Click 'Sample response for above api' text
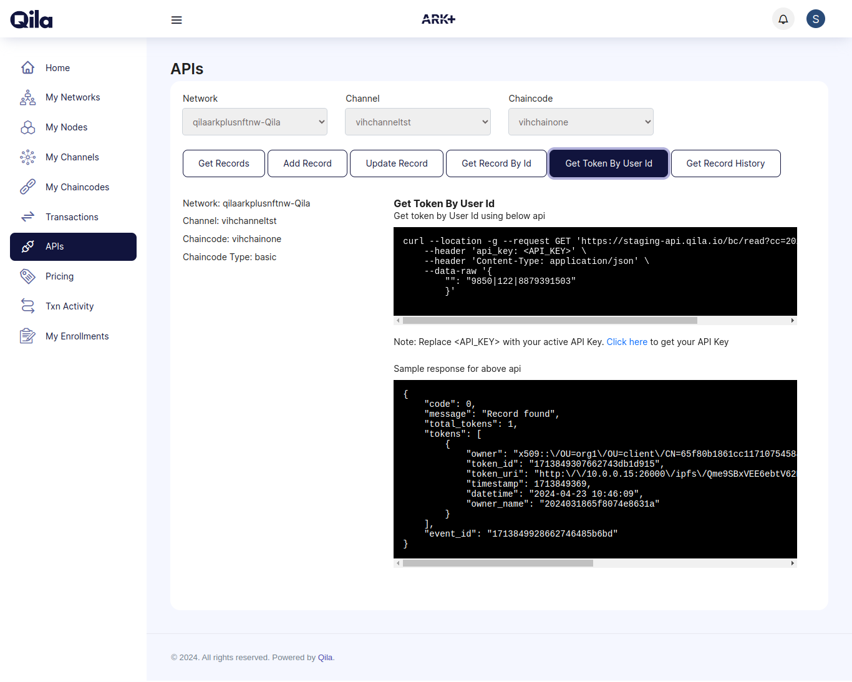 click(457, 369)
